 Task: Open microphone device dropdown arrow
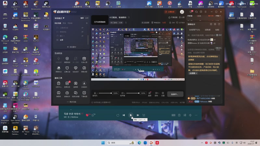pos(97,93)
